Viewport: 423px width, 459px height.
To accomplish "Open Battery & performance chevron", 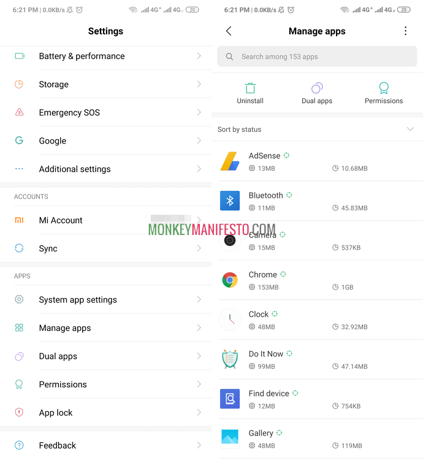I will (199, 56).
